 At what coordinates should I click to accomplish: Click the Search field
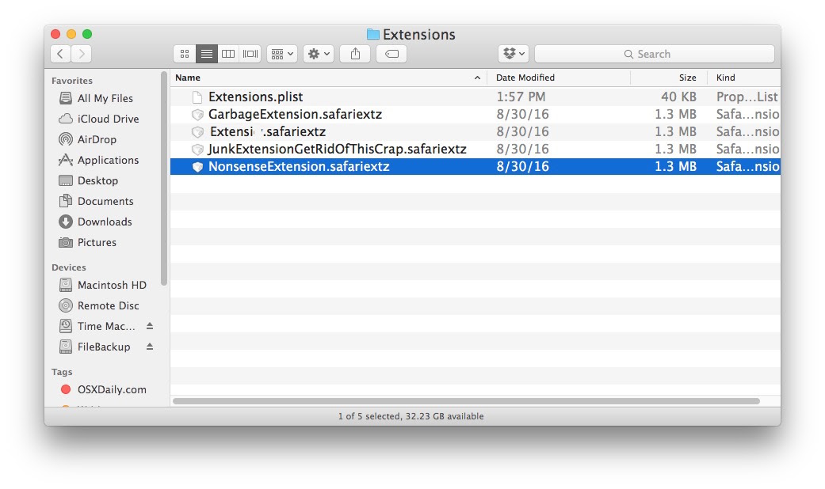[654, 54]
